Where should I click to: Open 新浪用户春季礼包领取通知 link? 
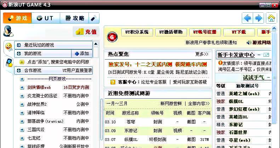click(x=211, y=43)
